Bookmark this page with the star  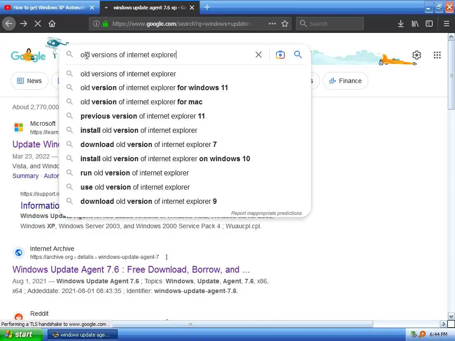285,24
